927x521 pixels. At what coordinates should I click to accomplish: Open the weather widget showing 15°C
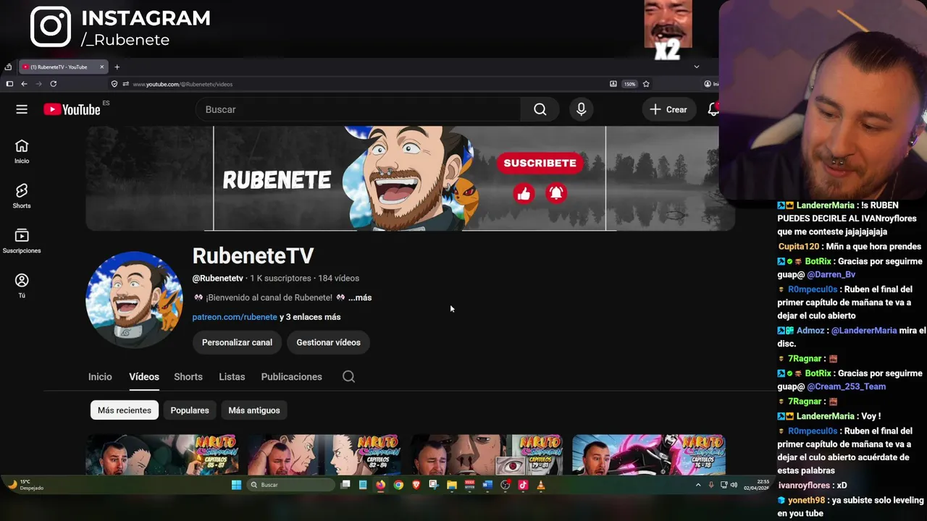(25, 485)
